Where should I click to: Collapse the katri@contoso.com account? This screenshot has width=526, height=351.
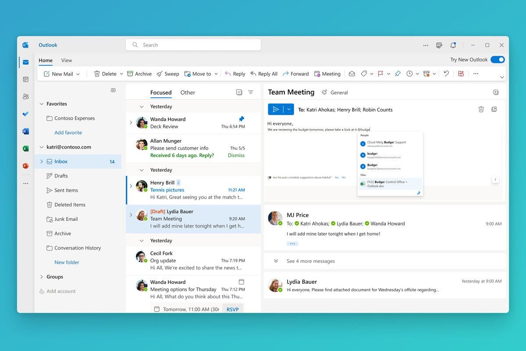coord(42,147)
